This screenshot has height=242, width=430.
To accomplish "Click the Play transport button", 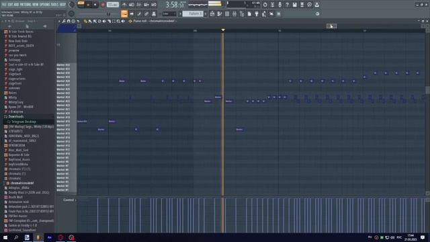I will [x=88, y=5].
